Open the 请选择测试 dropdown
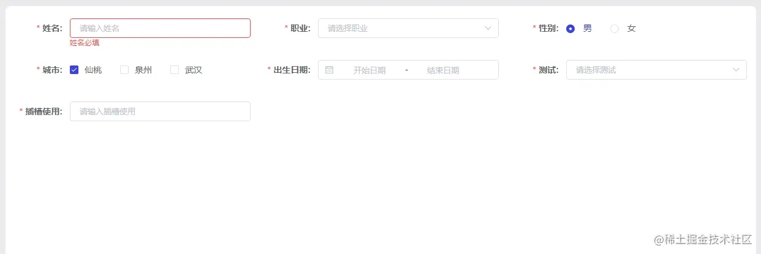Viewport: 761px width, 254px height. [656, 70]
